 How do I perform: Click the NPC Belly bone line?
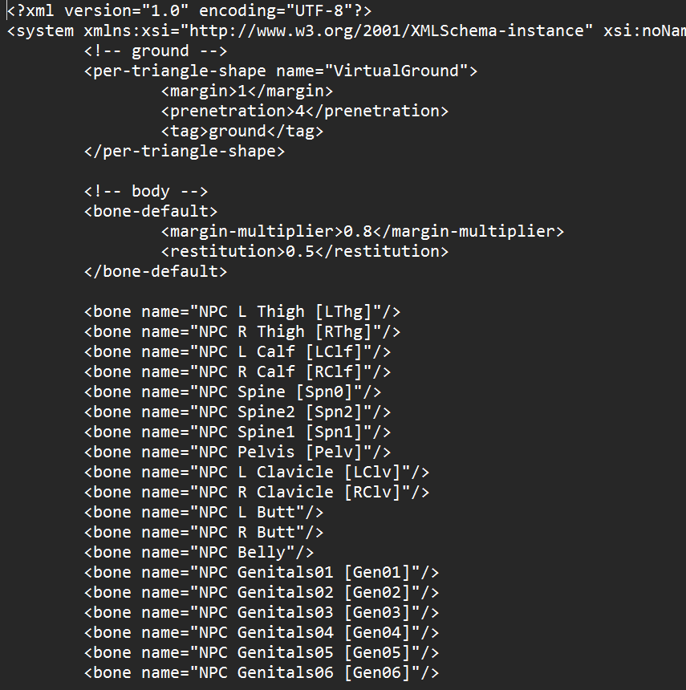(199, 552)
